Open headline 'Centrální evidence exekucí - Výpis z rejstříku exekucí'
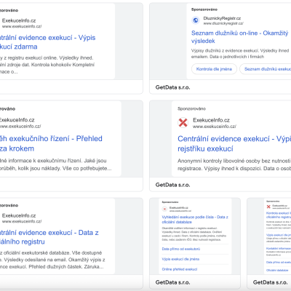The width and height of the screenshot is (291, 291). point(234,143)
